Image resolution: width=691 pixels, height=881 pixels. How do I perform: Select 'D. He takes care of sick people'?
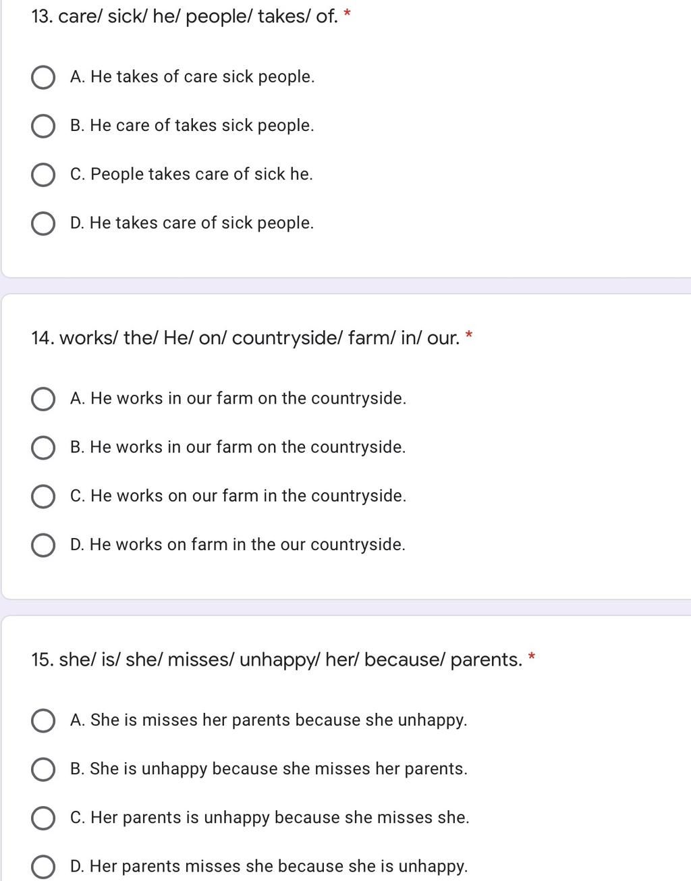point(43,223)
